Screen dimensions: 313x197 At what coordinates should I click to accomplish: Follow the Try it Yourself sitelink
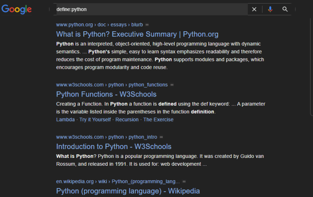point(95,120)
